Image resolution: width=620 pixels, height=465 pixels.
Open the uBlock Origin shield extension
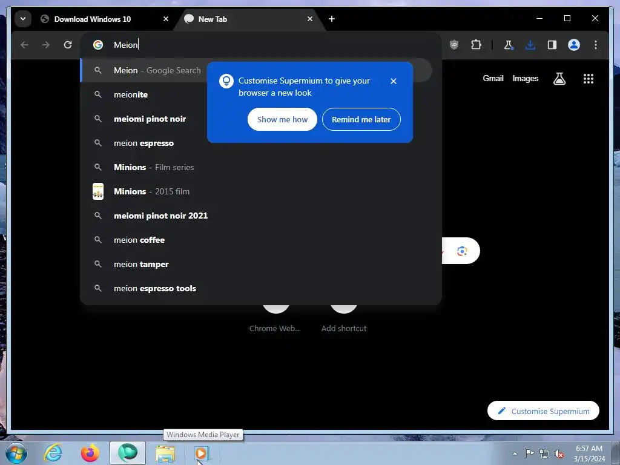click(x=454, y=45)
